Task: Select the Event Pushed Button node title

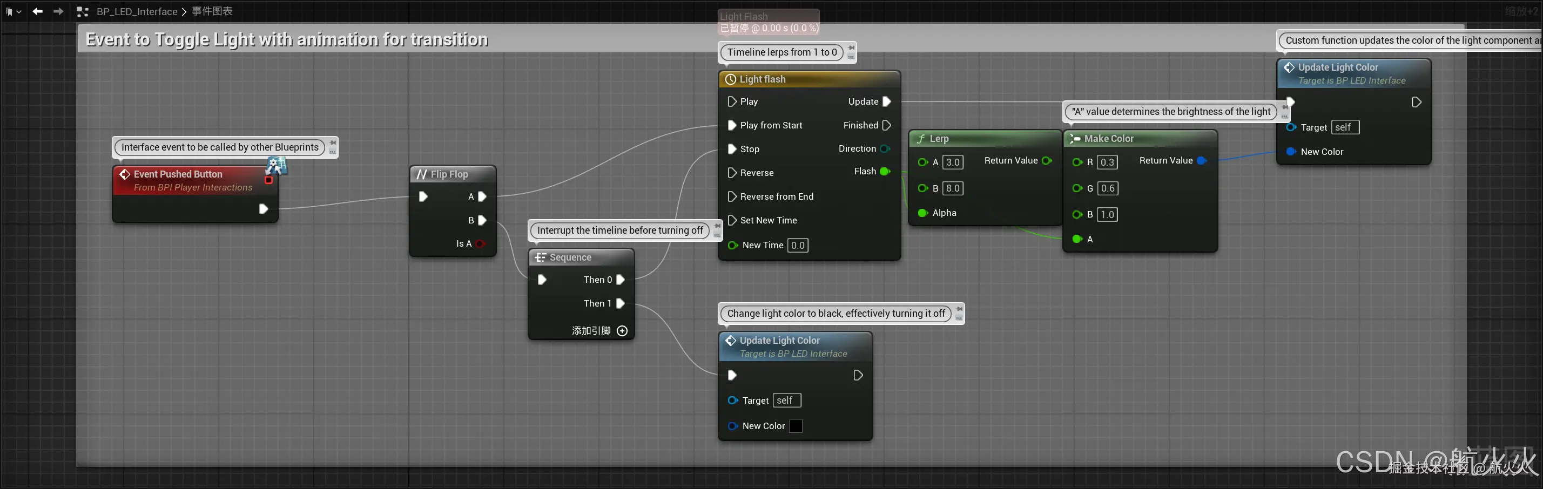Action: point(178,174)
